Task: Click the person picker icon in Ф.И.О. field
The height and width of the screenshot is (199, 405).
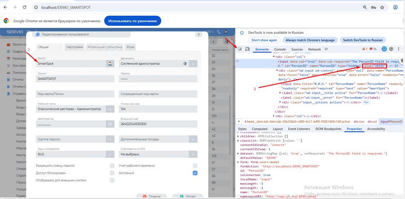Action: click(x=110, y=64)
